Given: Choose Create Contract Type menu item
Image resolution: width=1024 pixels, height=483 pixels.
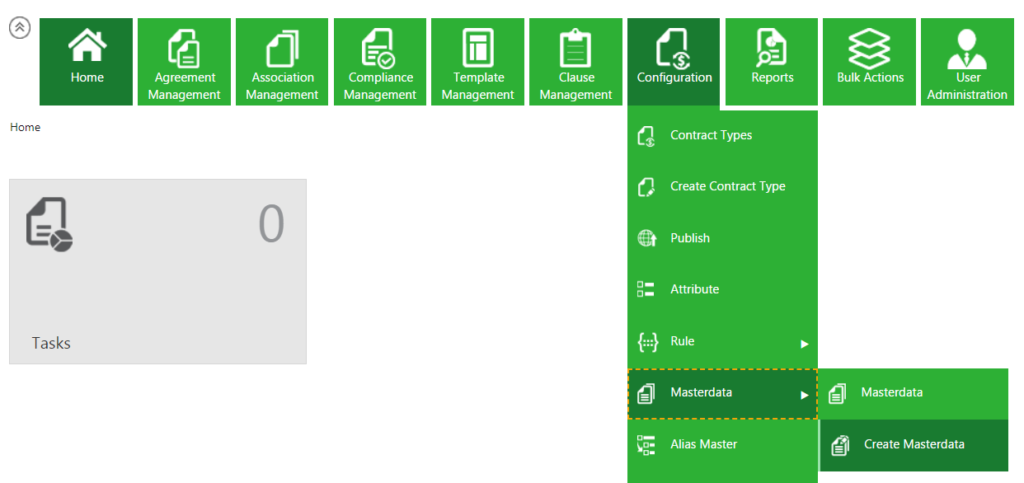Looking at the screenshot, I should click(x=727, y=186).
